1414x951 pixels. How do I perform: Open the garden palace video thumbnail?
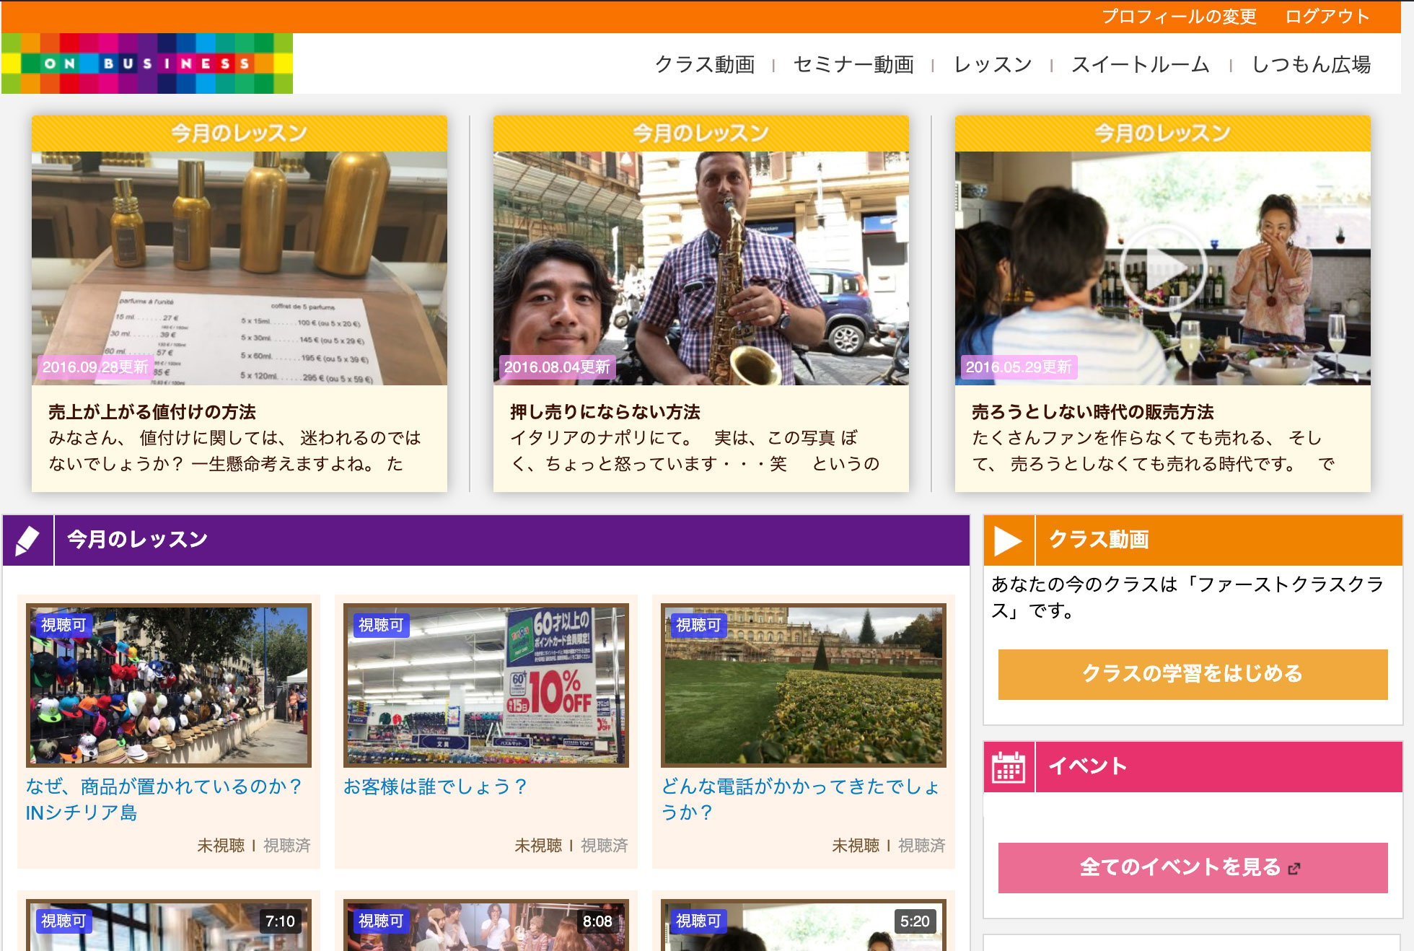click(804, 685)
